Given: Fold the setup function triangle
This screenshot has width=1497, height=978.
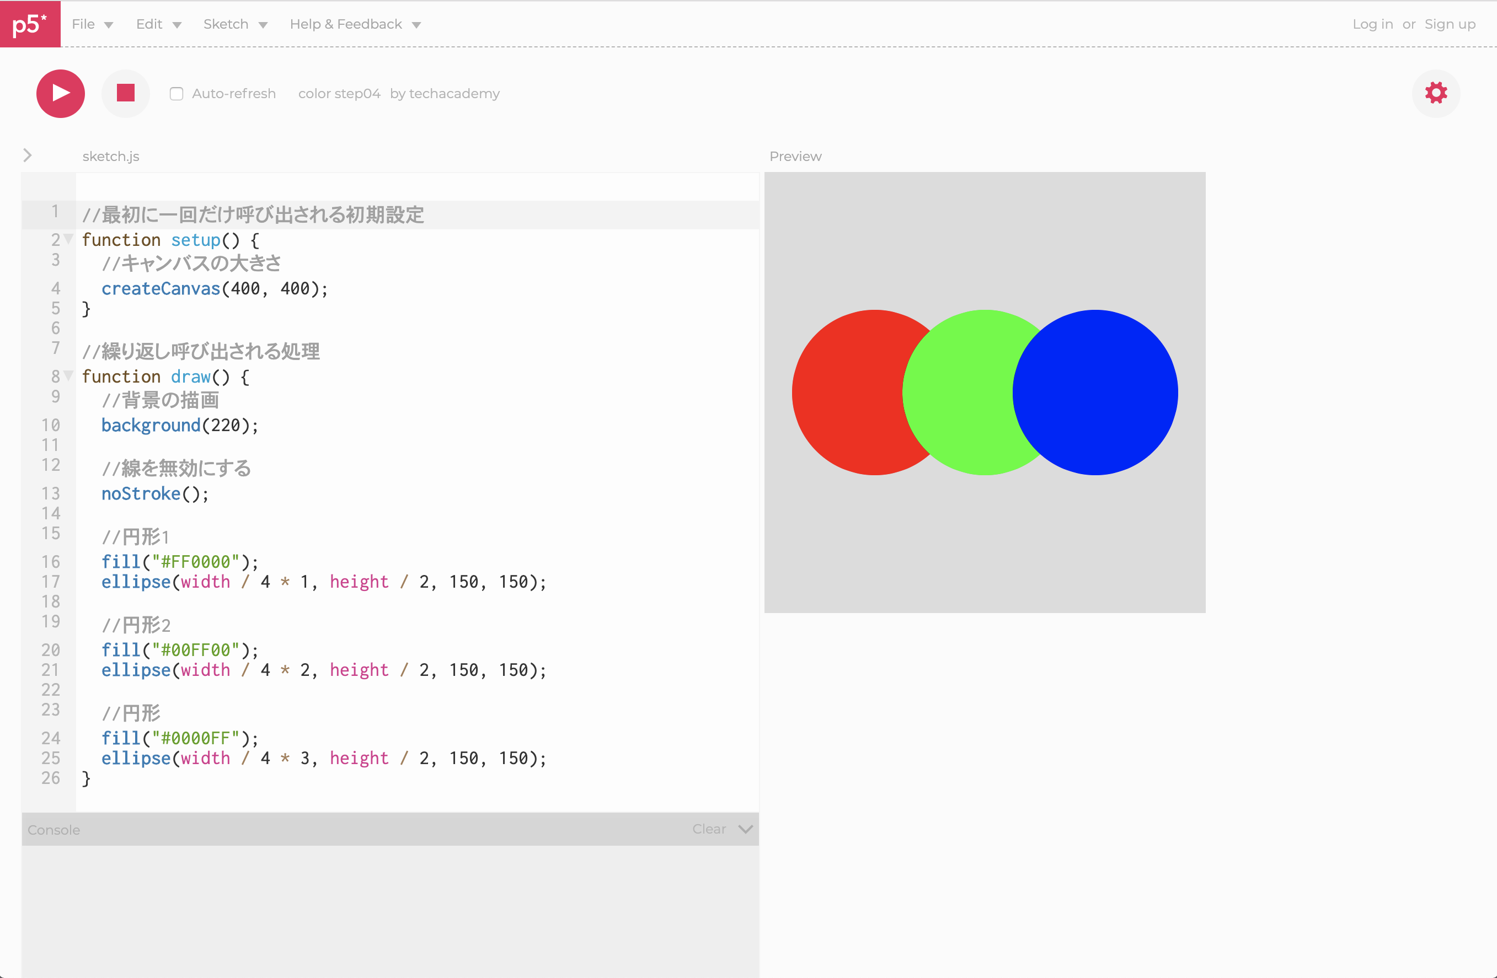Looking at the screenshot, I should pos(69,239).
